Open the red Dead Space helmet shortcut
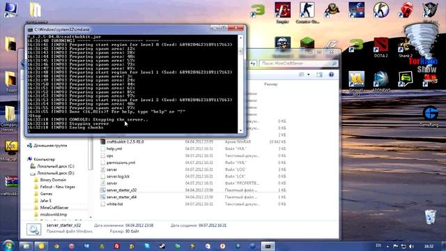The height and width of the screenshot is (251, 446). [406, 10]
